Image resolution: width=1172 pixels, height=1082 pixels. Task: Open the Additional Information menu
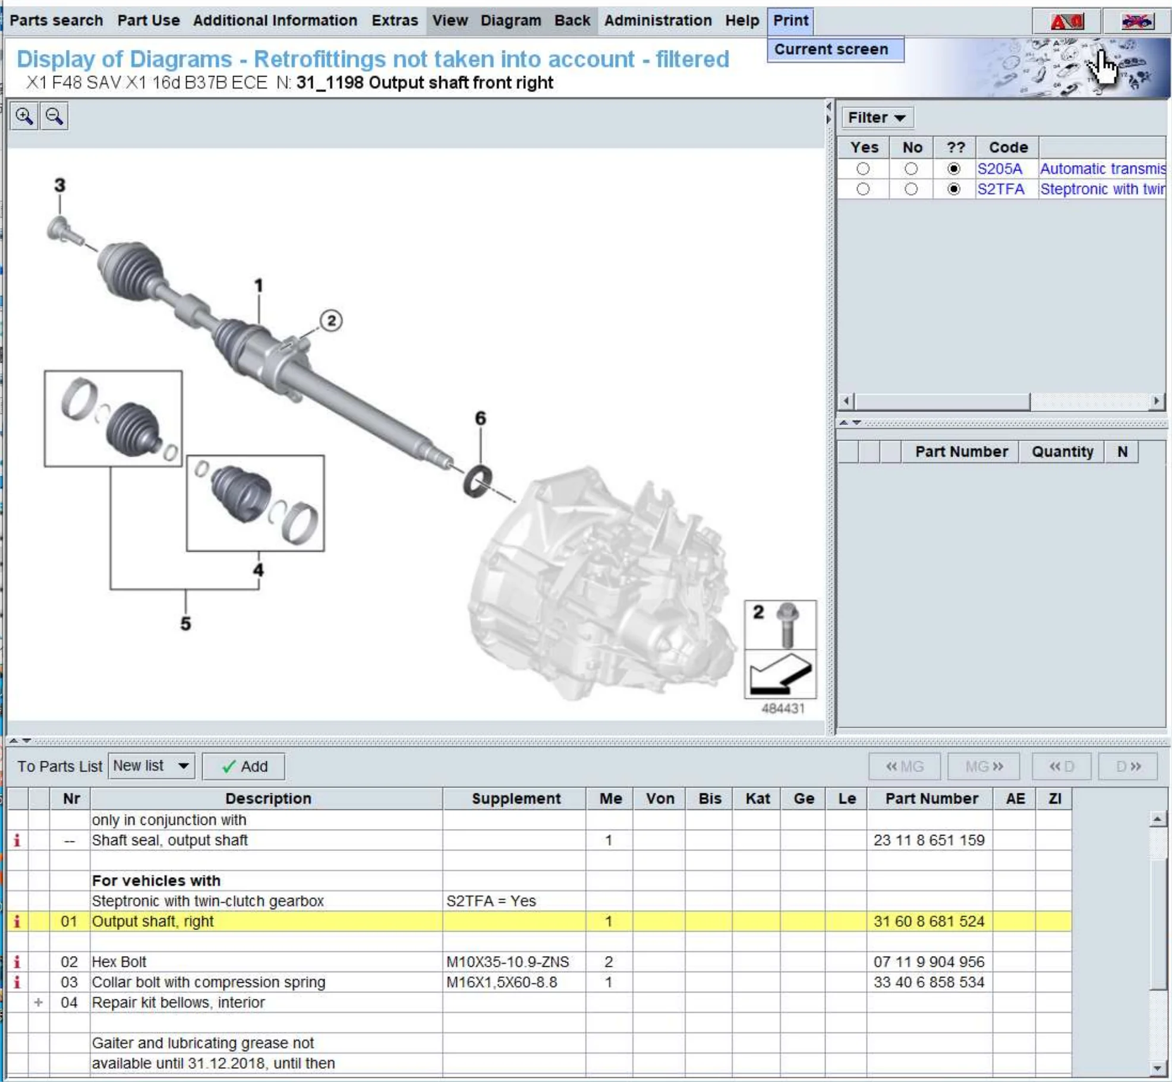tap(275, 20)
